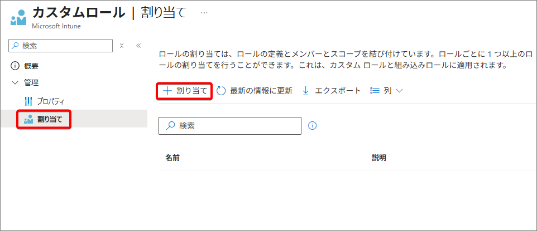The height and width of the screenshot is (231, 537).
Task: Collapse the 管理 section chevron
Action: 15,83
